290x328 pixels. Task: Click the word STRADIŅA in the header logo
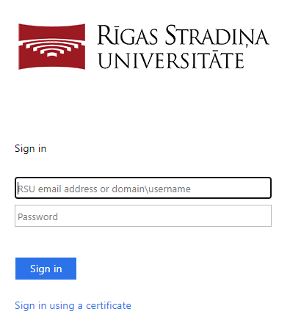(x=217, y=35)
